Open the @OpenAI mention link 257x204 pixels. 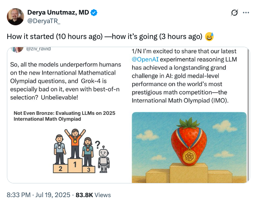click(x=145, y=59)
